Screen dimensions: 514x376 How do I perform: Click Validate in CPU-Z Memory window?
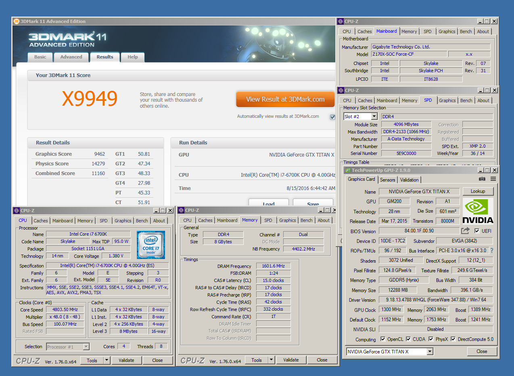coord(291,360)
